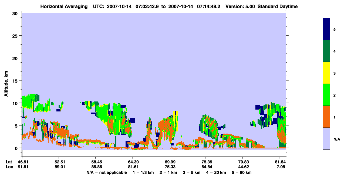351x180 pixels.
Task: Click the orange colorbar segment labeled 1
Action: [326, 117]
